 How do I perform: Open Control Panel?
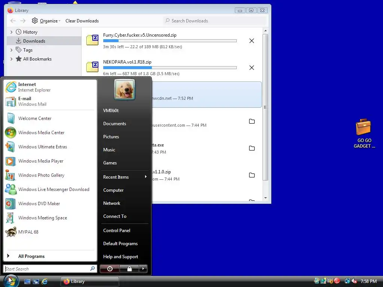pyautogui.click(x=125, y=230)
